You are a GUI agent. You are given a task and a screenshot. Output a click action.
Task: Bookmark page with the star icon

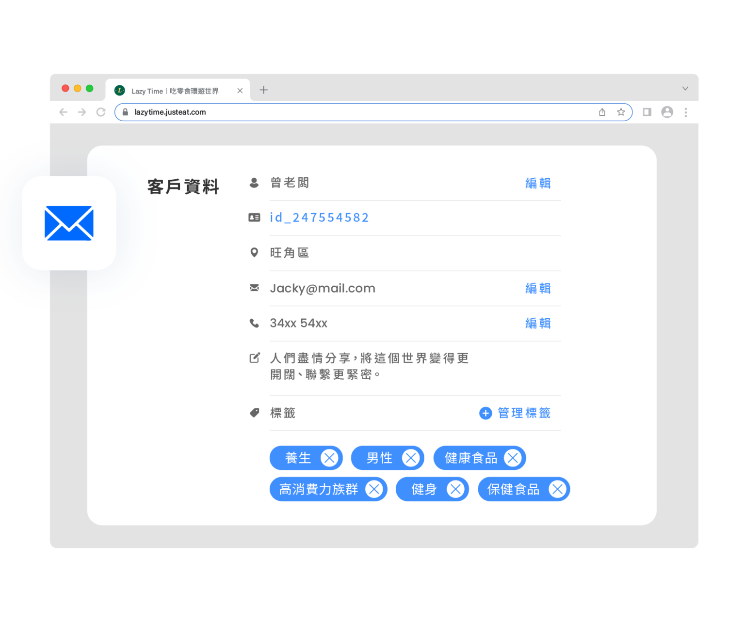click(x=621, y=112)
